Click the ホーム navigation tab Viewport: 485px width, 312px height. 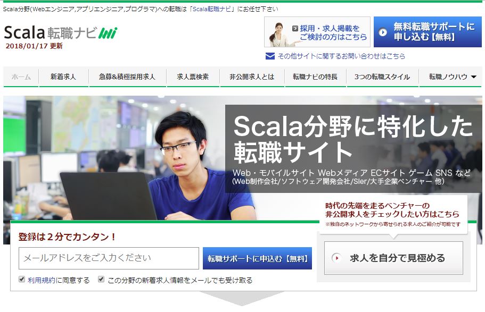[21, 77]
